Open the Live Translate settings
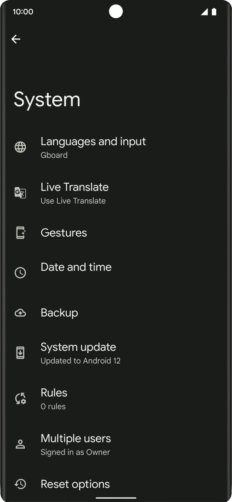The width and height of the screenshot is (232, 502). [x=75, y=193]
